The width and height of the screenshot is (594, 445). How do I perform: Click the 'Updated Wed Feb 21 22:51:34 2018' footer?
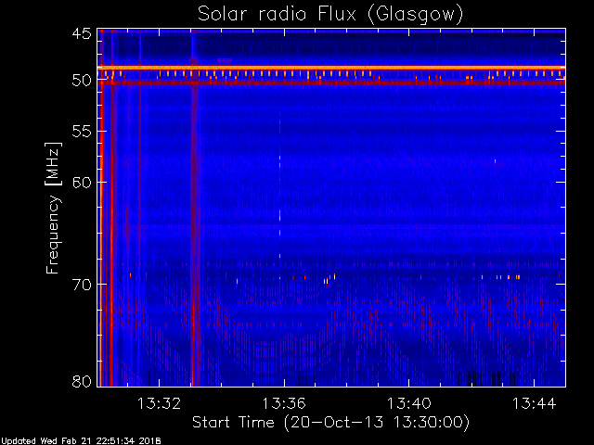coord(81,441)
